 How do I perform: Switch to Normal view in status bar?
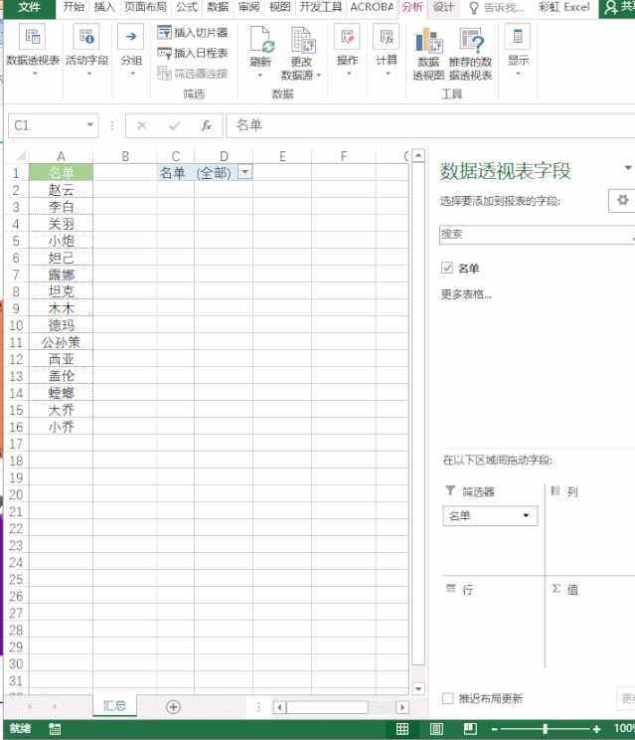tap(402, 729)
